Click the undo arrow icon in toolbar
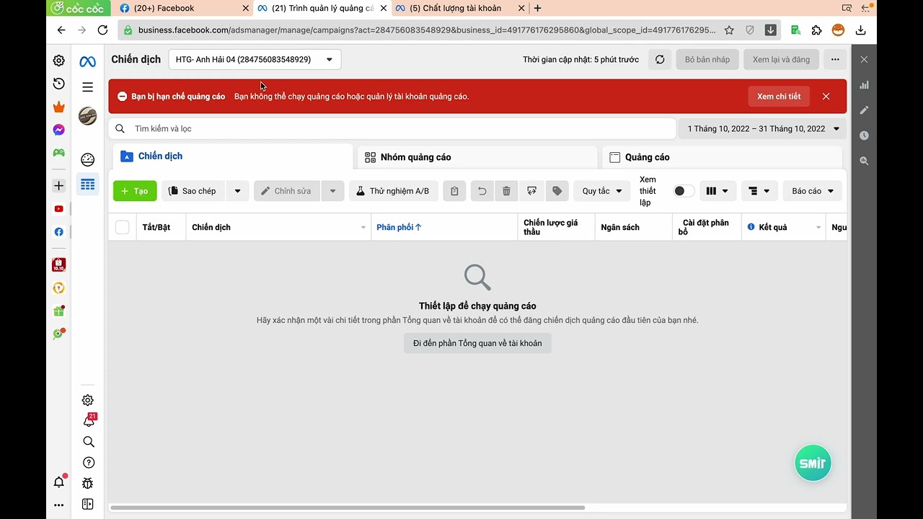Screen dimensions: 923x519 (482, 191)
